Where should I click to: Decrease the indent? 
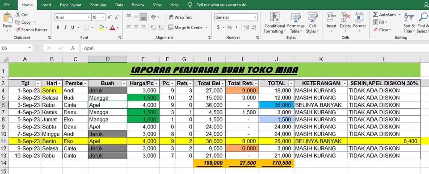click(153, 27)
